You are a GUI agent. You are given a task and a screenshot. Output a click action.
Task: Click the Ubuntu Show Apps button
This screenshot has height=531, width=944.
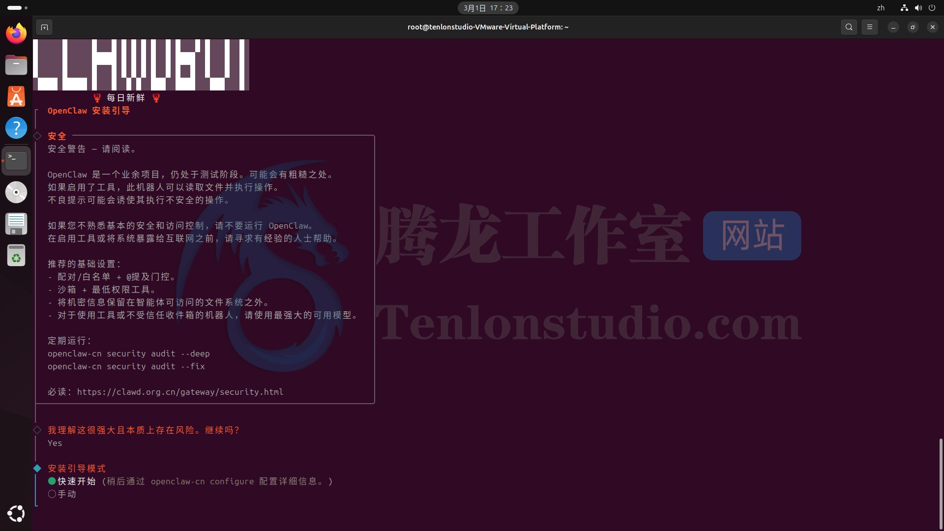pos(16,514)
